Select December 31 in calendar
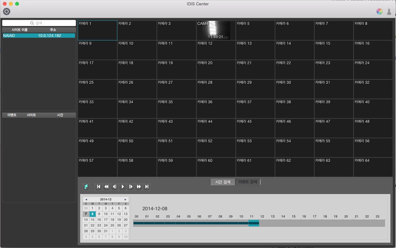This screenshot has width=396, height=248. [x=105, y=231]
